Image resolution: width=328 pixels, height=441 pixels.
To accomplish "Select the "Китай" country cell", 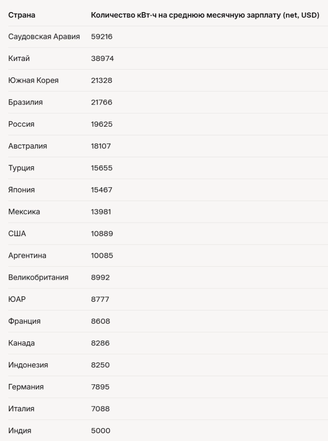I will [x=19, y=59].
